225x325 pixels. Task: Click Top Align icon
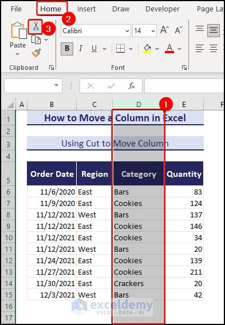(199, 29)
